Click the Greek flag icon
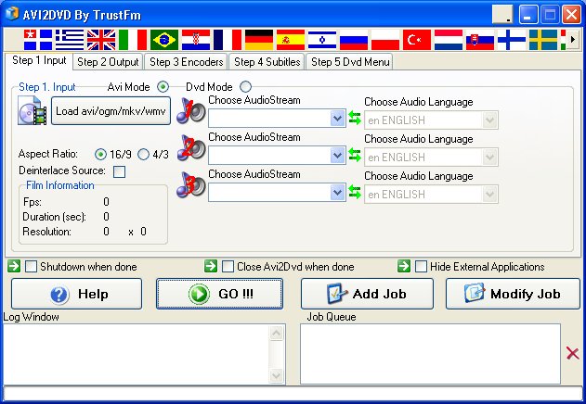This screenshot has width=586, height=404. tap(69, 39)
